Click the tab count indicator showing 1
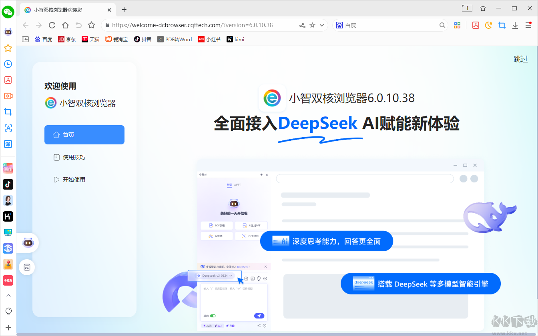 [x=467, y=8]
